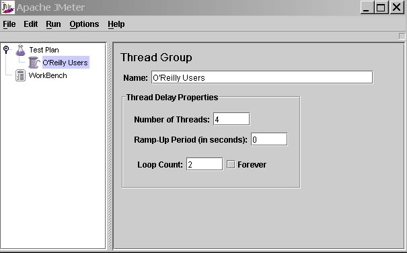Select the Test Plan tree label
Screen dimensions: 407x253
click(x=44, y=50)
